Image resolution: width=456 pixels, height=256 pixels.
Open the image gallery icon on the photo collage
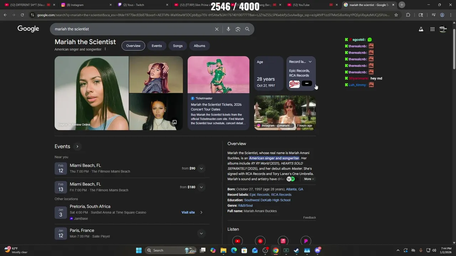click(x=175, y=122)
